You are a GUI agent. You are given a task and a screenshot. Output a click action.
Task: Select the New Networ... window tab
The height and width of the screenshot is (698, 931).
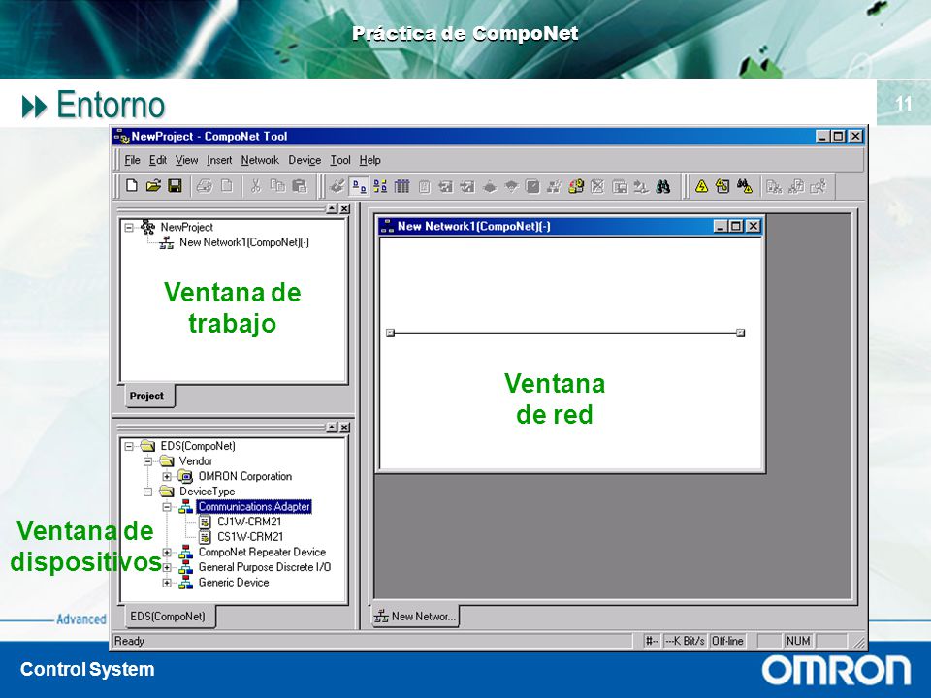(x=415, y=617)
